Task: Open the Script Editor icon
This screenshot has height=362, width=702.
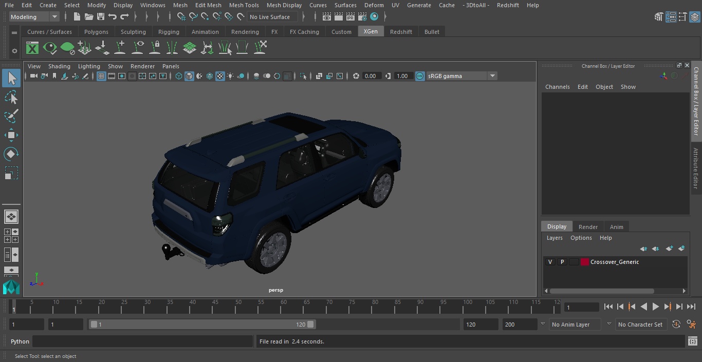Action: click(692, 341)
